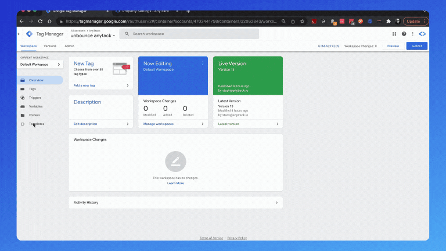Click the Add a new tag link

[84, 85]
